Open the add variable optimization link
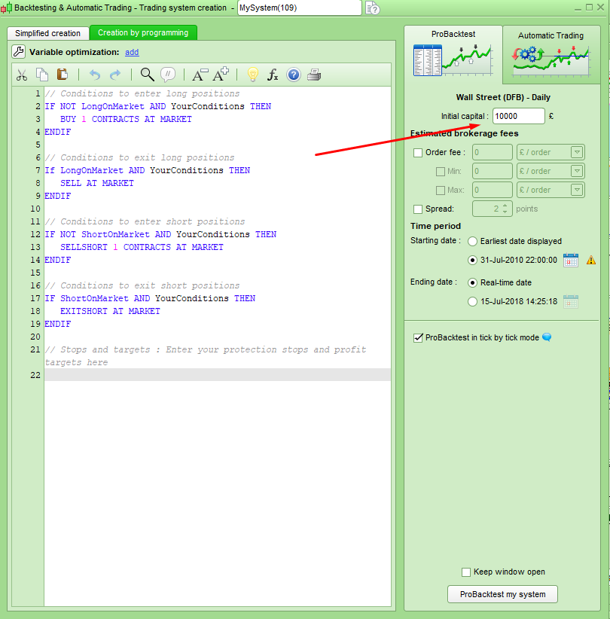Screen dimensions: 610x619 point(132,52)
